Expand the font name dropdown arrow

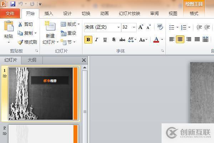pyautogui.click(x=118, y=27)
